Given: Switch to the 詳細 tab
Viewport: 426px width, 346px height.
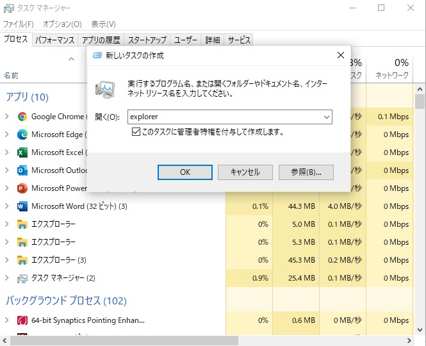Looking at the screenshot, I should [x=213, y=40].
